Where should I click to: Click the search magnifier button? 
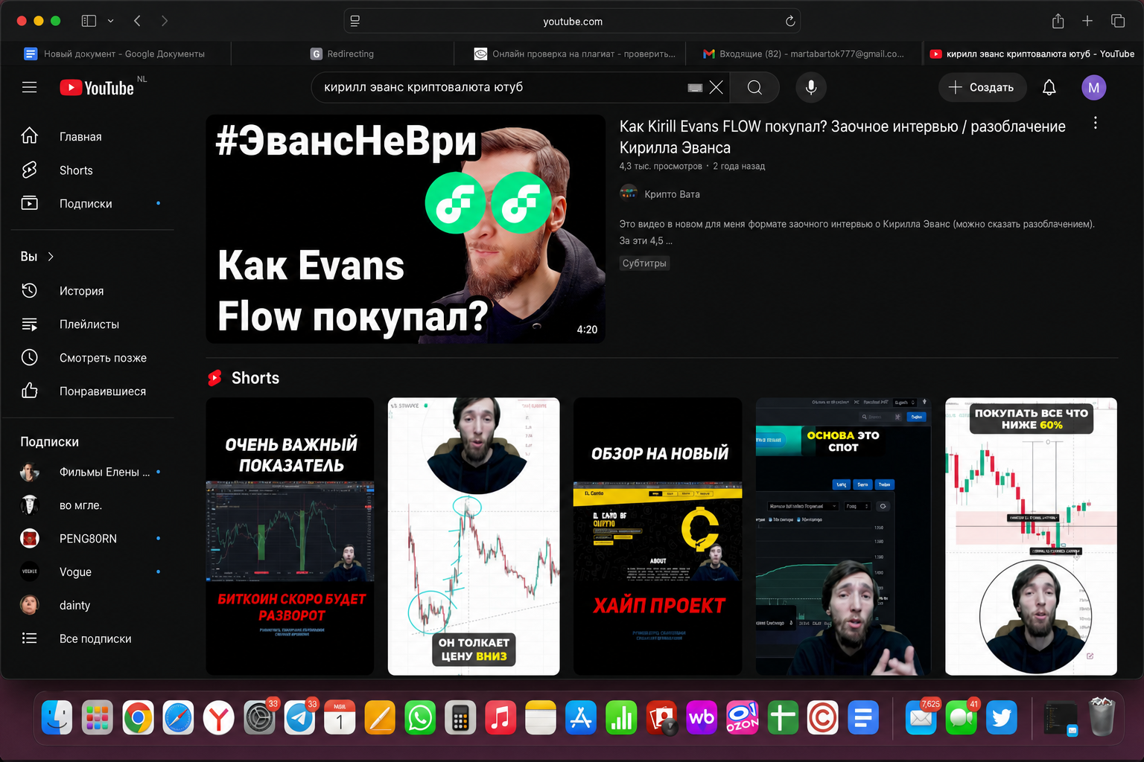click(754, 87)
